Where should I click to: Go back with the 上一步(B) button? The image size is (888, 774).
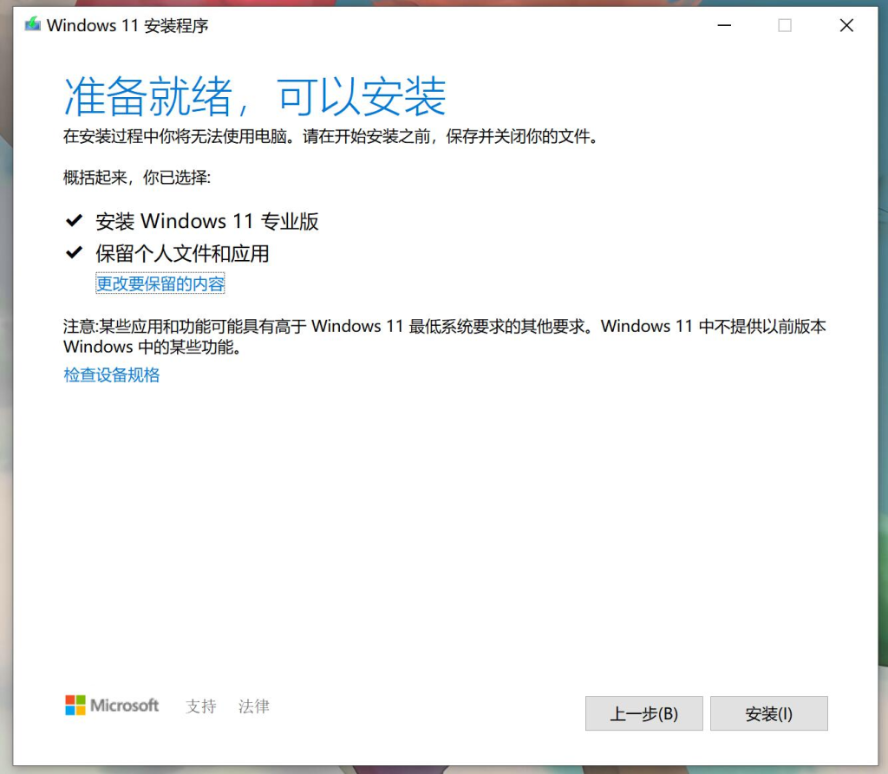[644, 713]
